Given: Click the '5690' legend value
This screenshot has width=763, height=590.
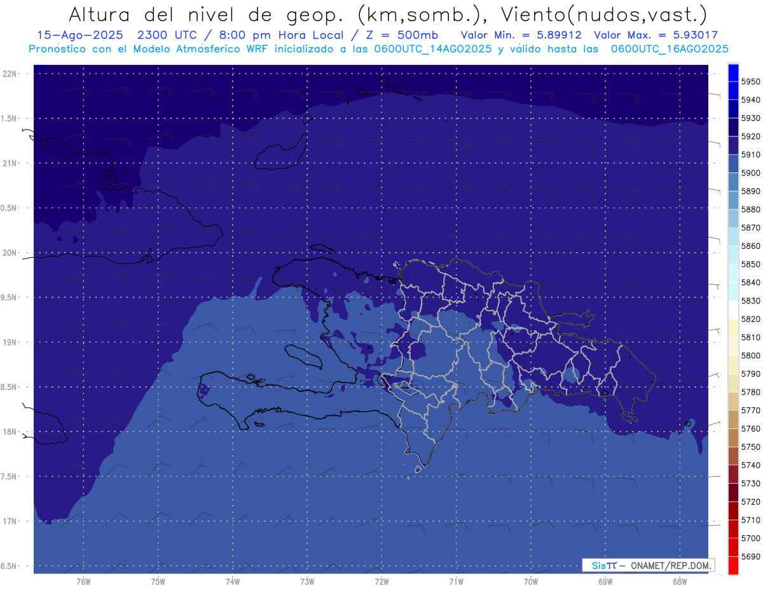Looking at the screenshot, I should point(750,556).
